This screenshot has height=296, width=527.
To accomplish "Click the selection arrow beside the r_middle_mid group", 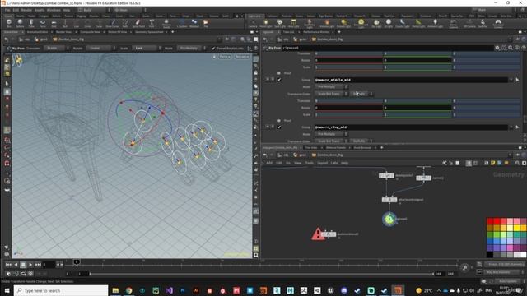I will tap(517, 80).
